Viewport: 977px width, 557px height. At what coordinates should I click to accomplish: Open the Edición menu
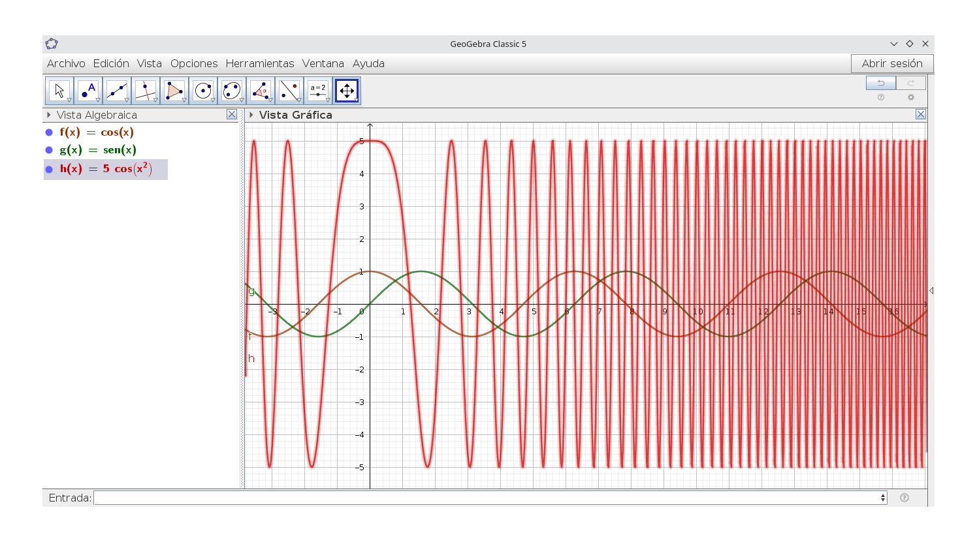[111, 63]
